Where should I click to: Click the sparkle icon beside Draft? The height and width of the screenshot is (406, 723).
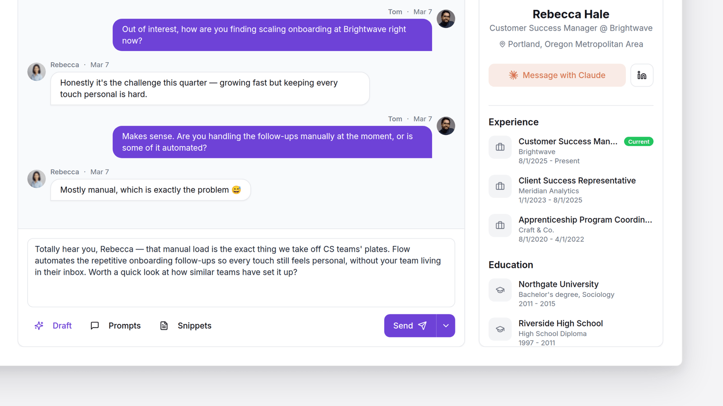(x=39, y=326)
